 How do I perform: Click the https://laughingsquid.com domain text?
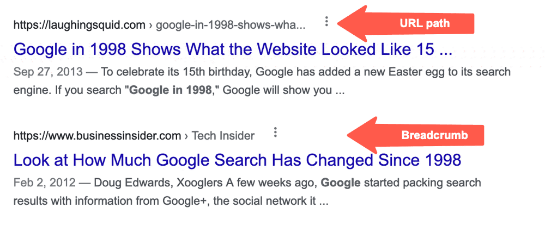80,24
